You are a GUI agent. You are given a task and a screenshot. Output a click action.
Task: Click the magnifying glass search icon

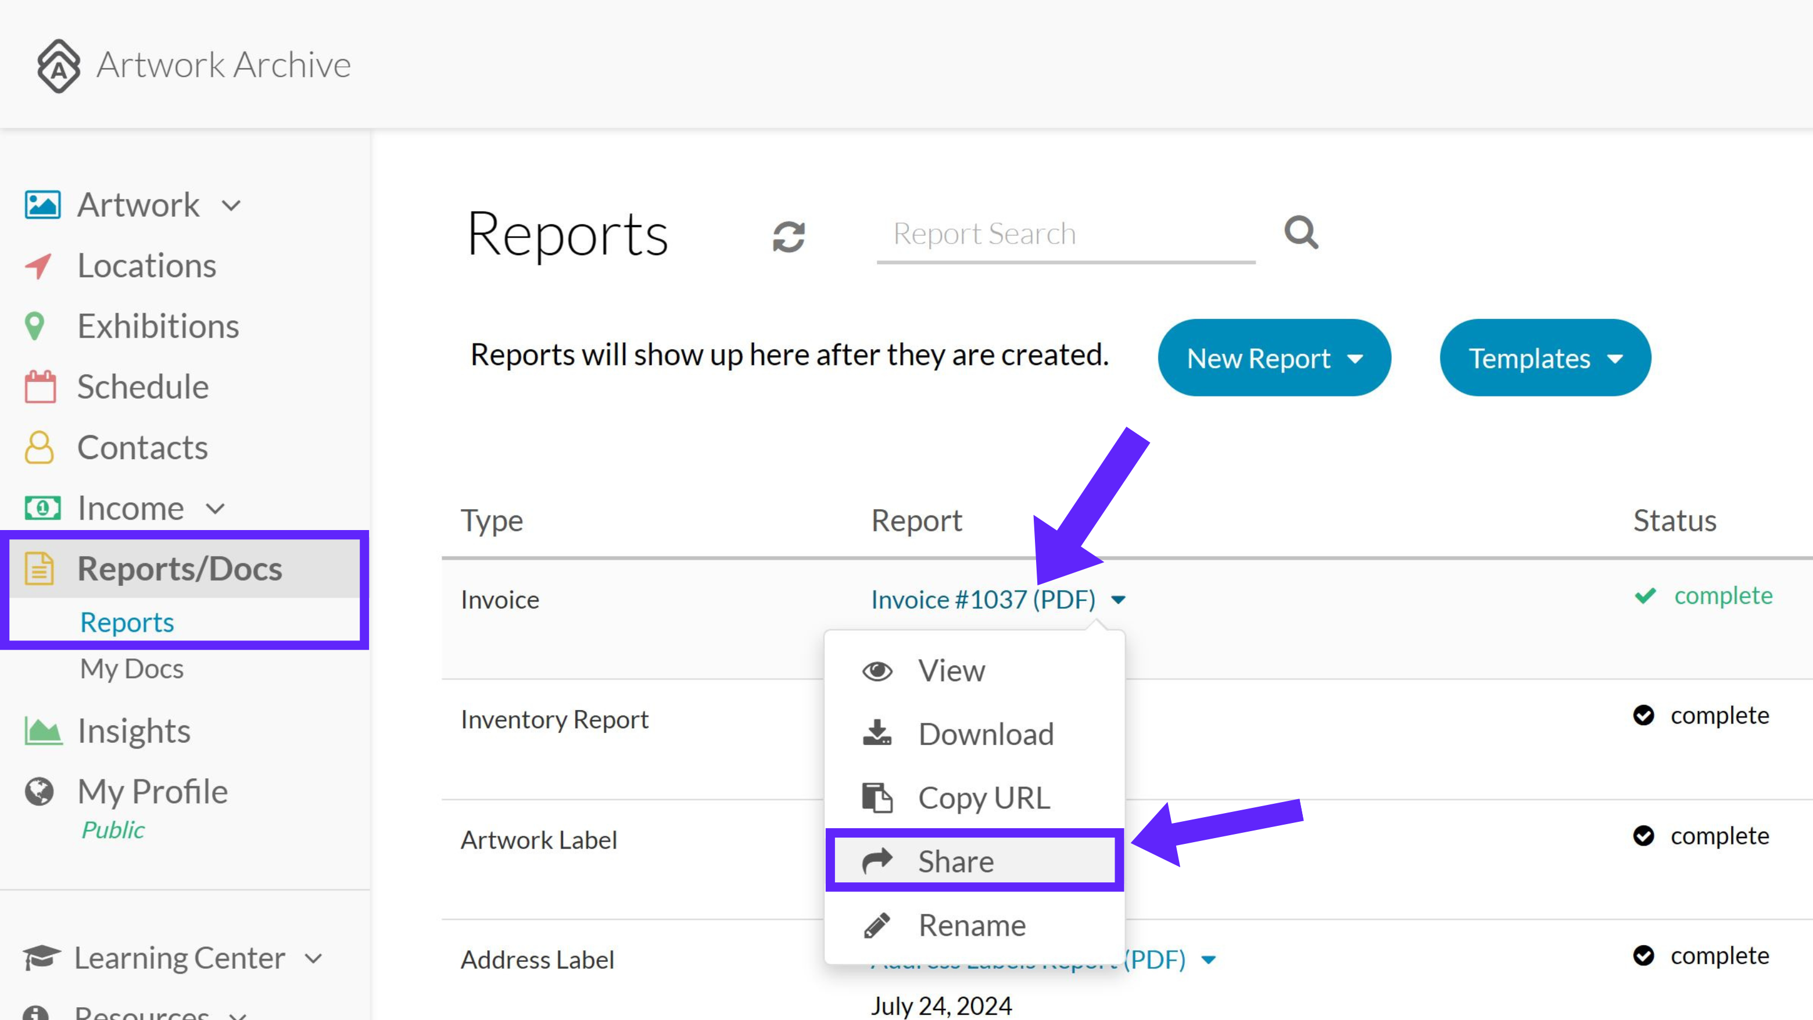pos(1300,232)
